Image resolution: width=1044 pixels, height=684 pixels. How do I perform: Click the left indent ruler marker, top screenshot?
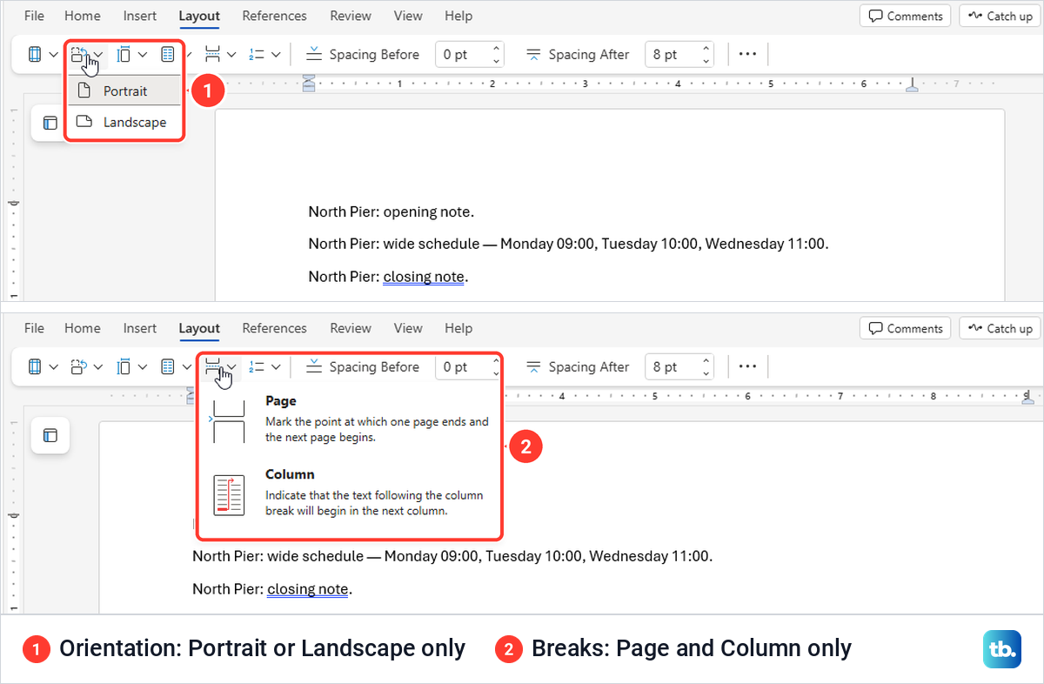[309, 84]
